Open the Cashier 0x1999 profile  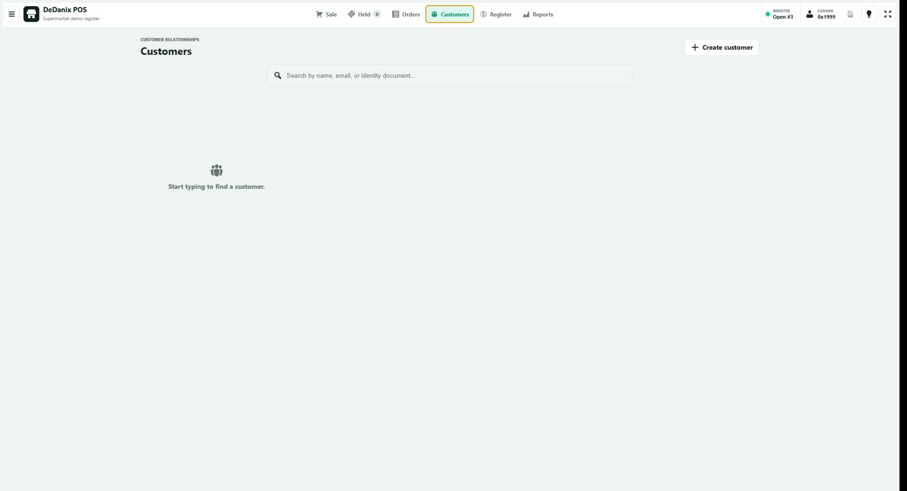[x=821, y=14]
